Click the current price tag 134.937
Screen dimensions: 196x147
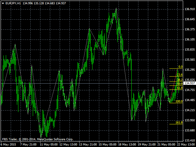(x=190, y=83)
